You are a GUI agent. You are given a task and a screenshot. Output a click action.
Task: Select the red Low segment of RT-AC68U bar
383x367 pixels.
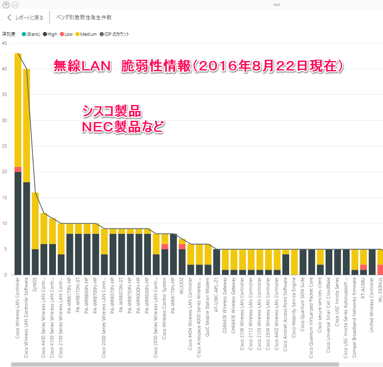pos(363,267)
